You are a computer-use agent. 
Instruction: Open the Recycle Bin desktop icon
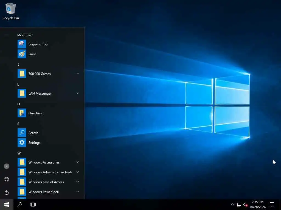[x=11, y=11]
